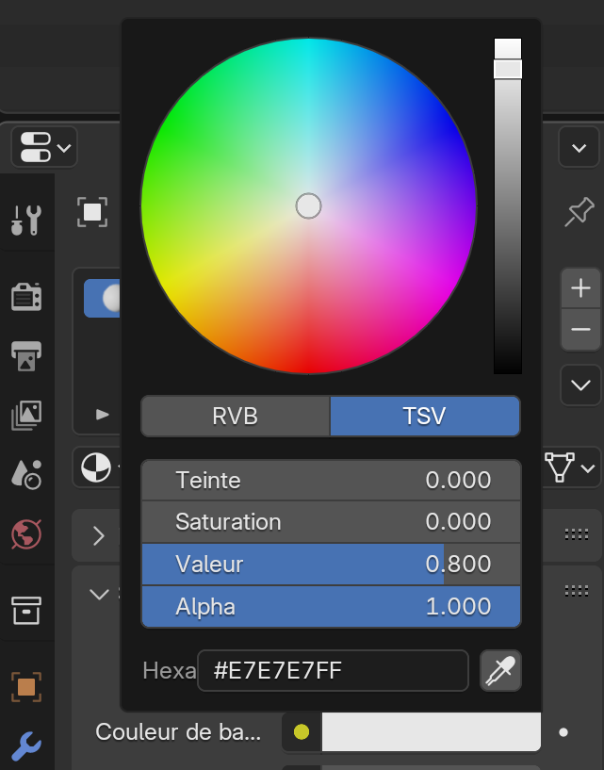This screenshot has width=604, height=770.
Task: Open the editor type dropdown
Action: click(x=44, y=147)
